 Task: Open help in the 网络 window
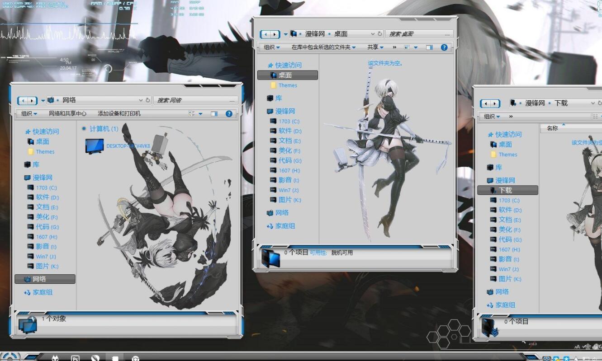tap(229, 113)
